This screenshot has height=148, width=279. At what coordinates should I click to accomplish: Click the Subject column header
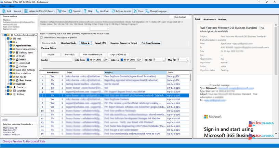click(135, 73)
